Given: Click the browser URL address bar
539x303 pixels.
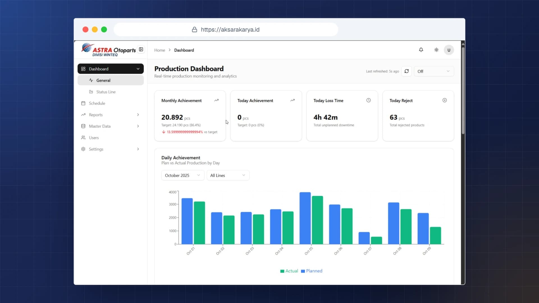Looking at the screenshot, I should (226, 29).
